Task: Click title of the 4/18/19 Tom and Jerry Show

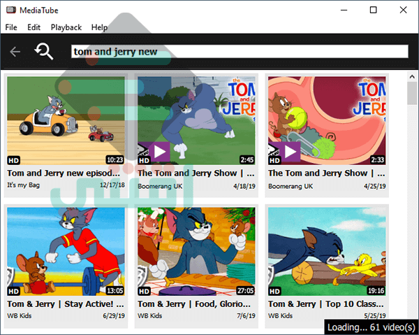Action: click(x=196, y=173)
